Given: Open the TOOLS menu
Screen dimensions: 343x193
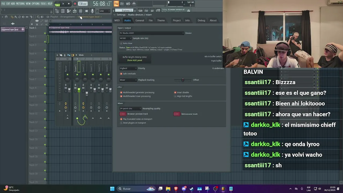Looking at the screenshot, I should [44, 4].
